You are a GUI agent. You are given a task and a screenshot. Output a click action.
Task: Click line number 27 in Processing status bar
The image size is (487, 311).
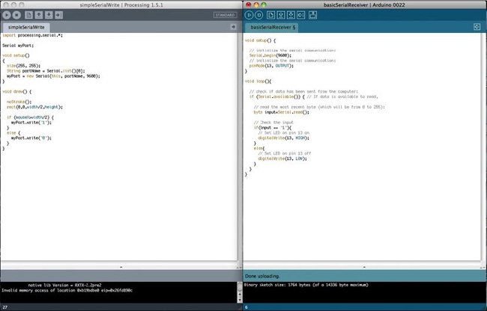point(5,307)
